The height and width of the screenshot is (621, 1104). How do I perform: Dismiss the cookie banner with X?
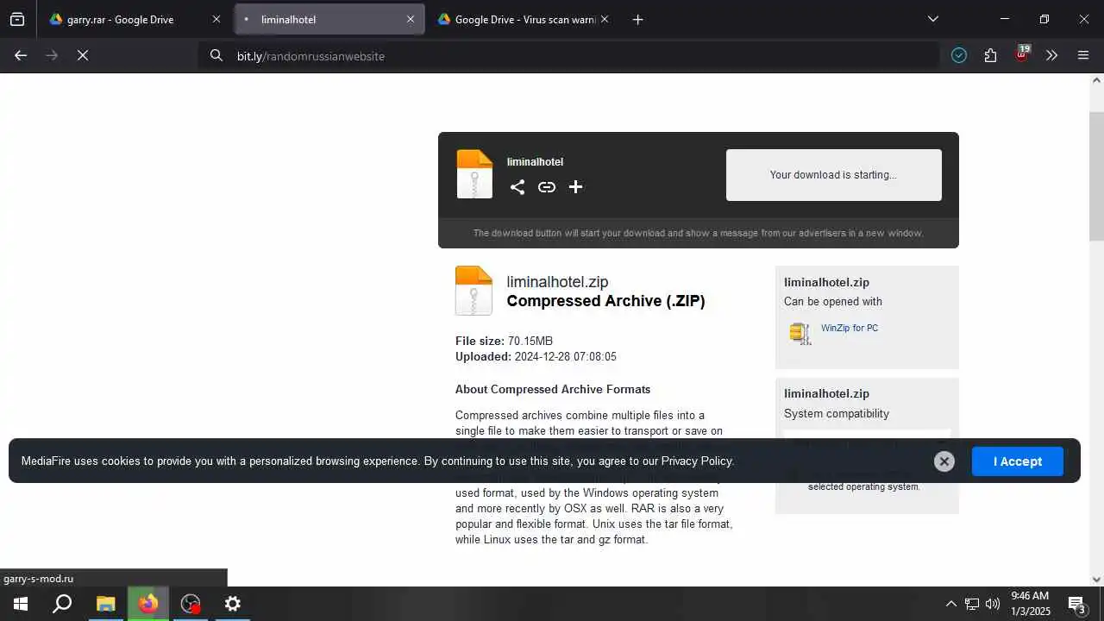pos(944,461)
